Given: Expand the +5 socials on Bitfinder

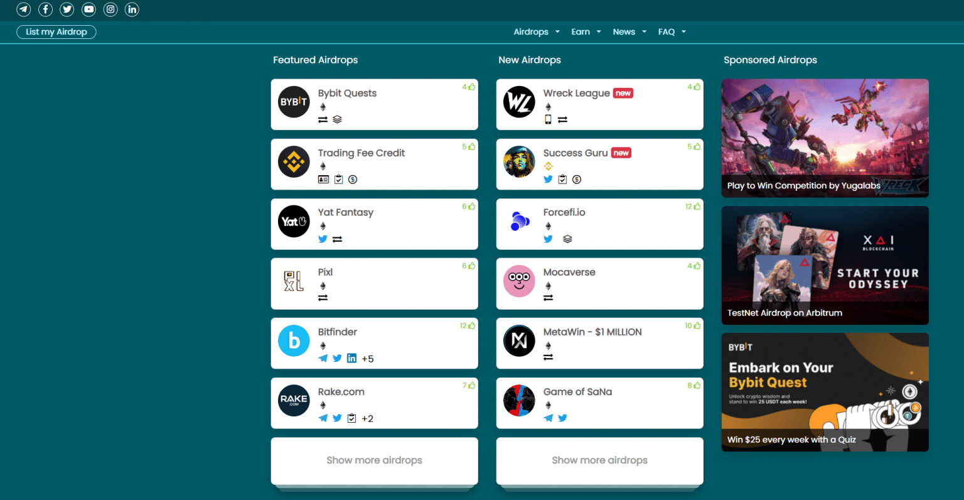Looking at the screenshot, I should pyautogui.click(x=367, y=358).
